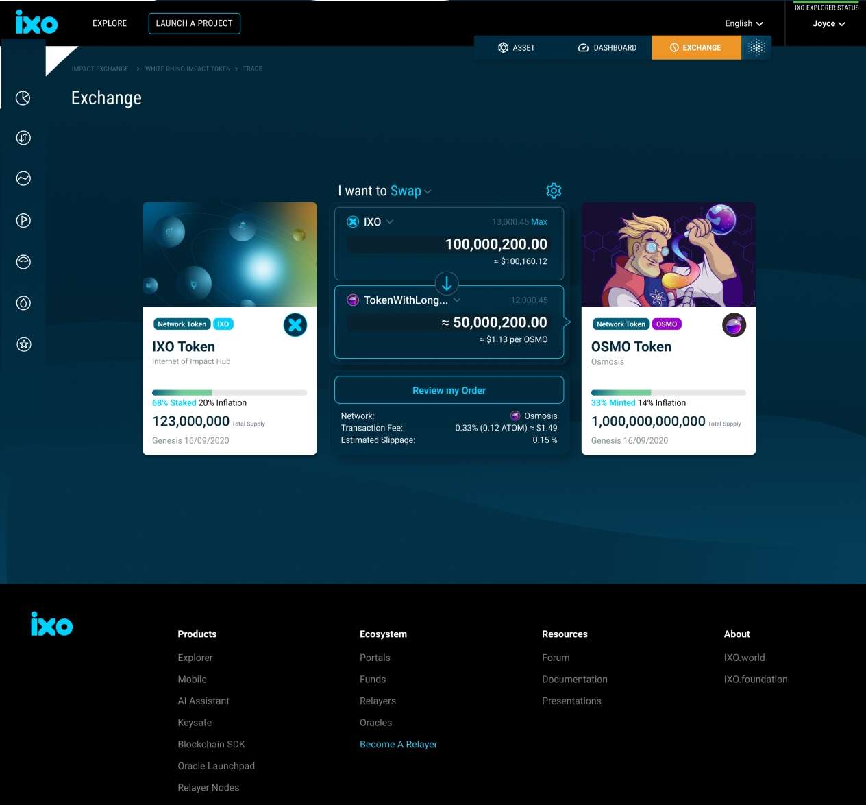The width and height of the screenshot is (866, 805).
Task: Click the OSMO Token card artwork
Action: tap(669, 254)
